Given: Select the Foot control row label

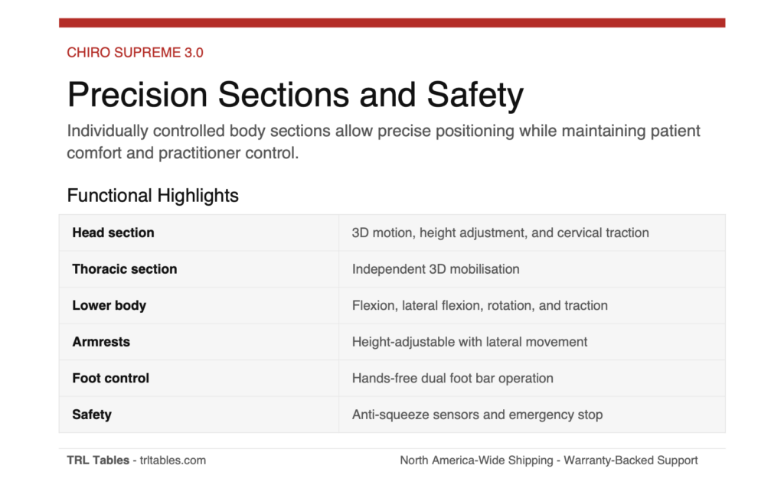Looking at the screenshot, I should (110, 378).
